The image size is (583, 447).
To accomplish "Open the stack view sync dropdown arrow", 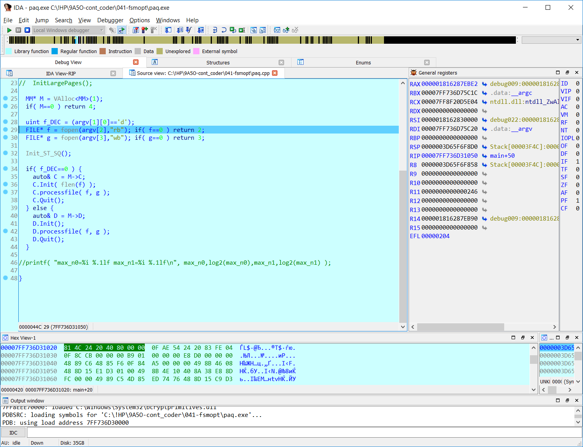I will 578,381.
